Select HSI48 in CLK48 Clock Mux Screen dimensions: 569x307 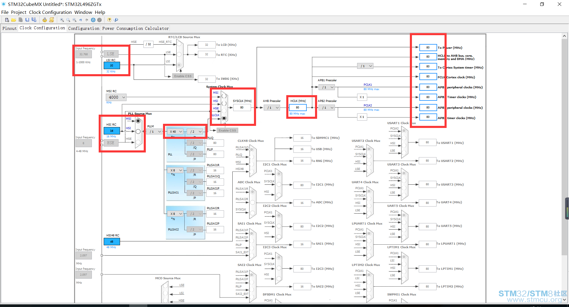pos(252,171)
